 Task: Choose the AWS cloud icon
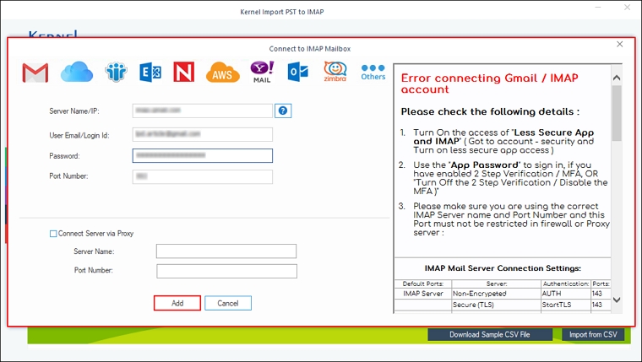pos(222,73)
